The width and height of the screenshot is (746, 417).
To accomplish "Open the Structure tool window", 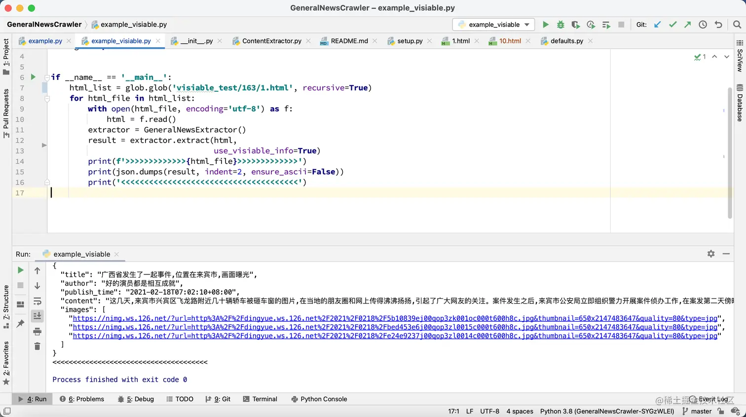I will (x=6, y=306).
